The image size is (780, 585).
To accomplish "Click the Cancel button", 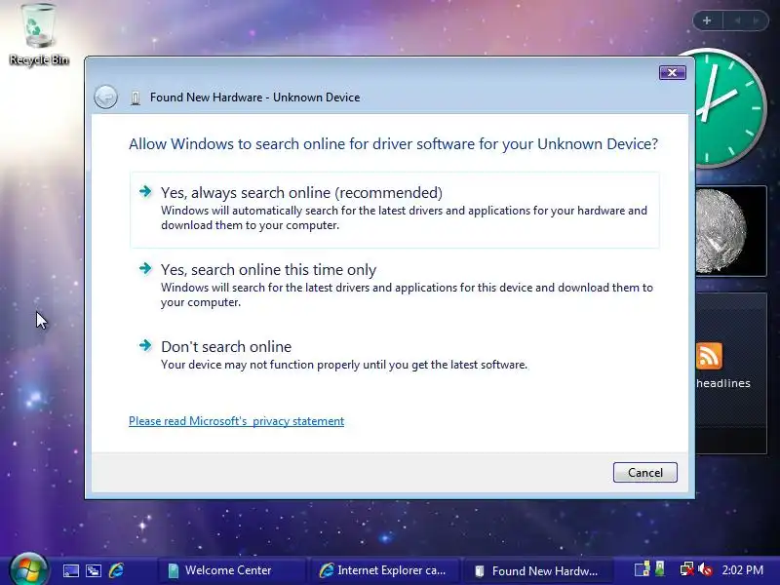I will pos(644,472).
